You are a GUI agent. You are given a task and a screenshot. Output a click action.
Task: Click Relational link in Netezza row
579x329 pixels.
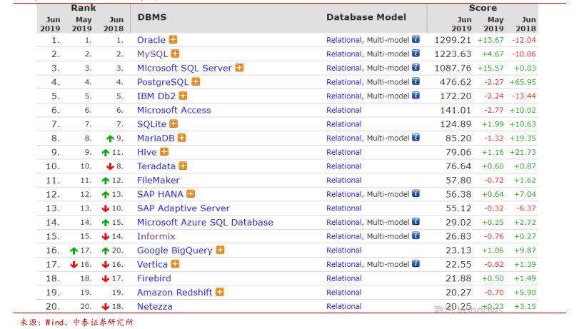344,306
